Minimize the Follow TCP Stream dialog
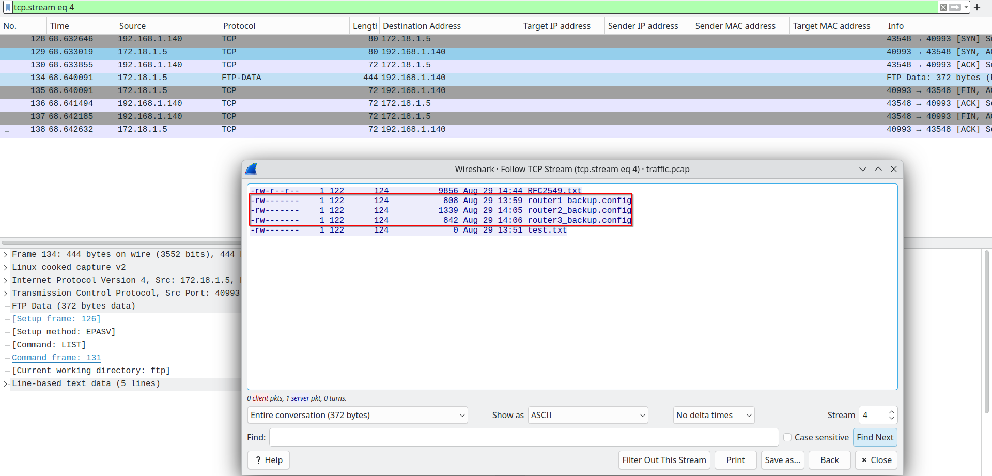992x476 pixels. 863,169
